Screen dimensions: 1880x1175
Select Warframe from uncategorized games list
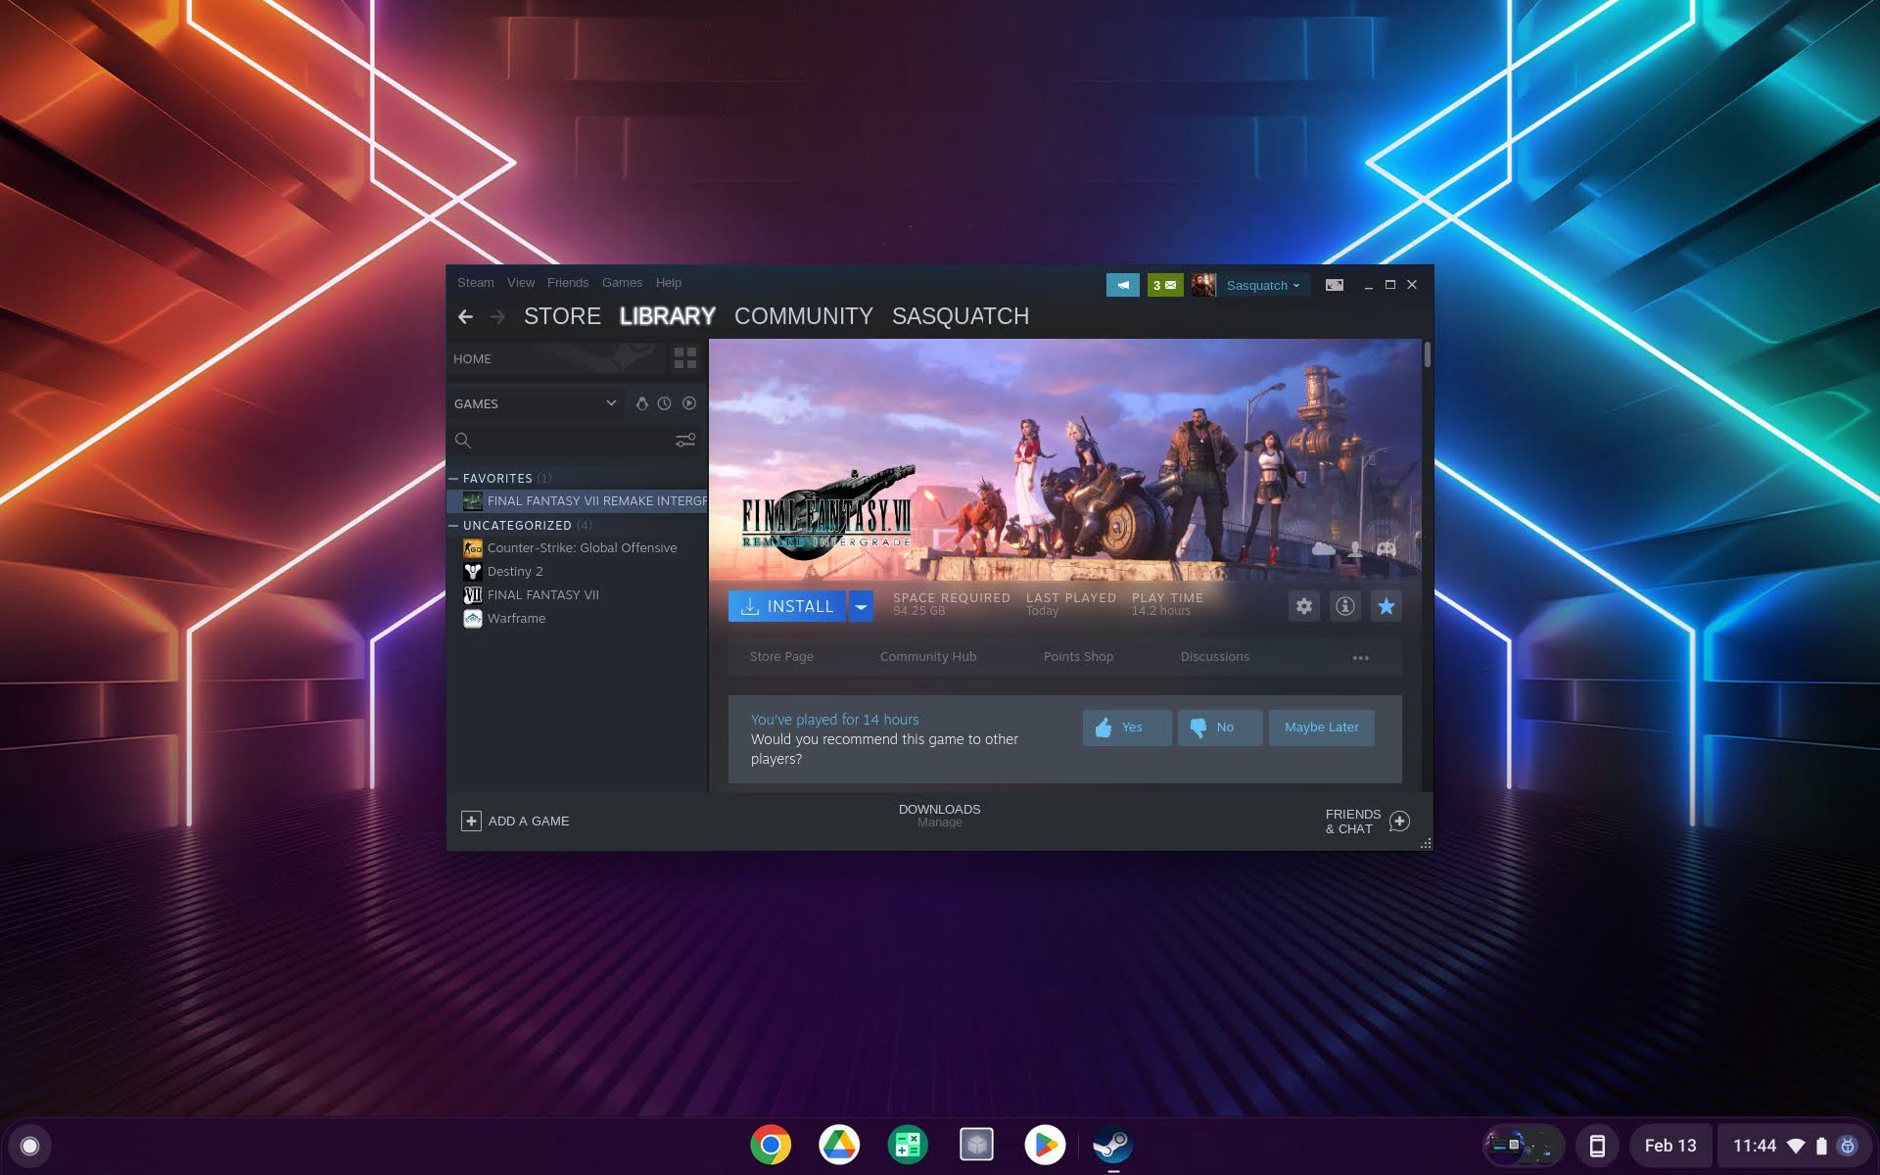[517, 617]
